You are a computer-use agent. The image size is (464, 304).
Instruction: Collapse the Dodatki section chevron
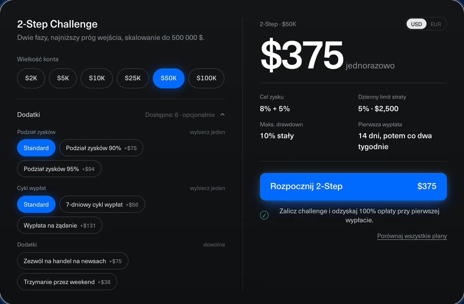tap(222, 114)
